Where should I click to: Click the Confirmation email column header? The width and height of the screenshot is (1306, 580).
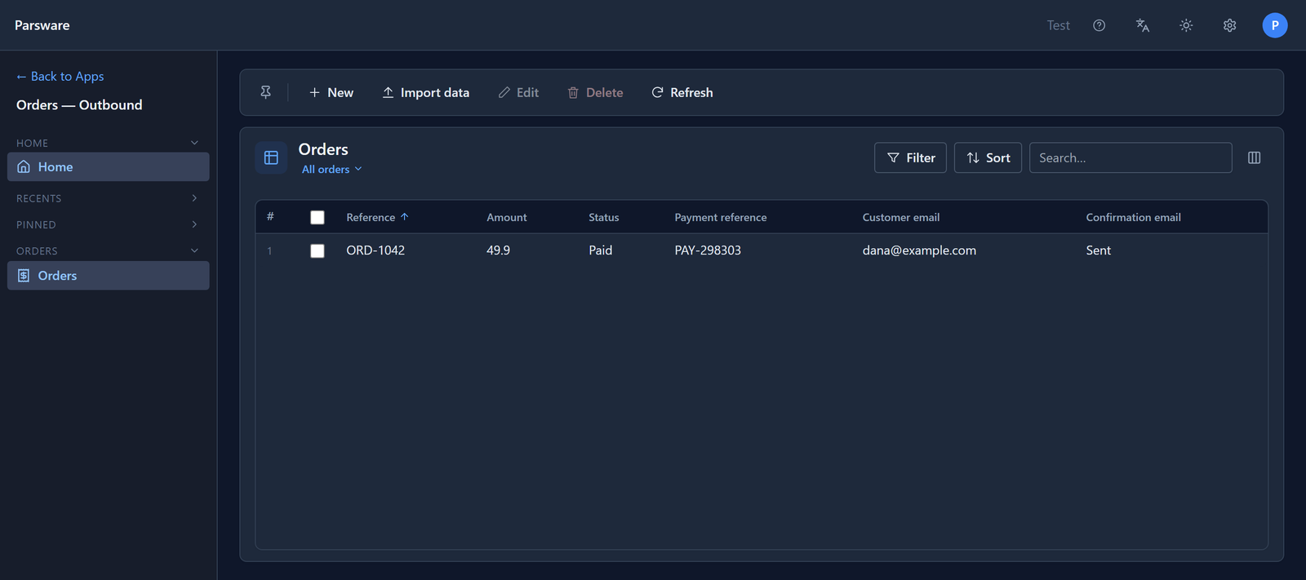pyautogui.click(x=1134, y=217)
